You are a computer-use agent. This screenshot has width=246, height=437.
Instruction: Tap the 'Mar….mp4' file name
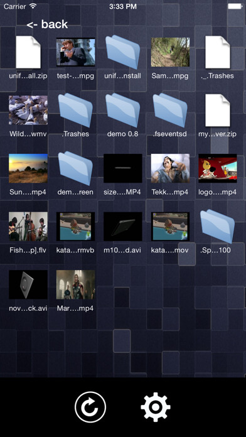(x=75, y=308)
